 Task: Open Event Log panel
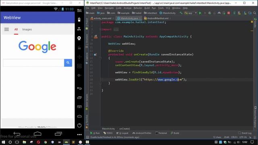coord(245,133)
